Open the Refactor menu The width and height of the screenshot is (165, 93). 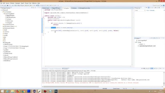click(x=12, y=3)
